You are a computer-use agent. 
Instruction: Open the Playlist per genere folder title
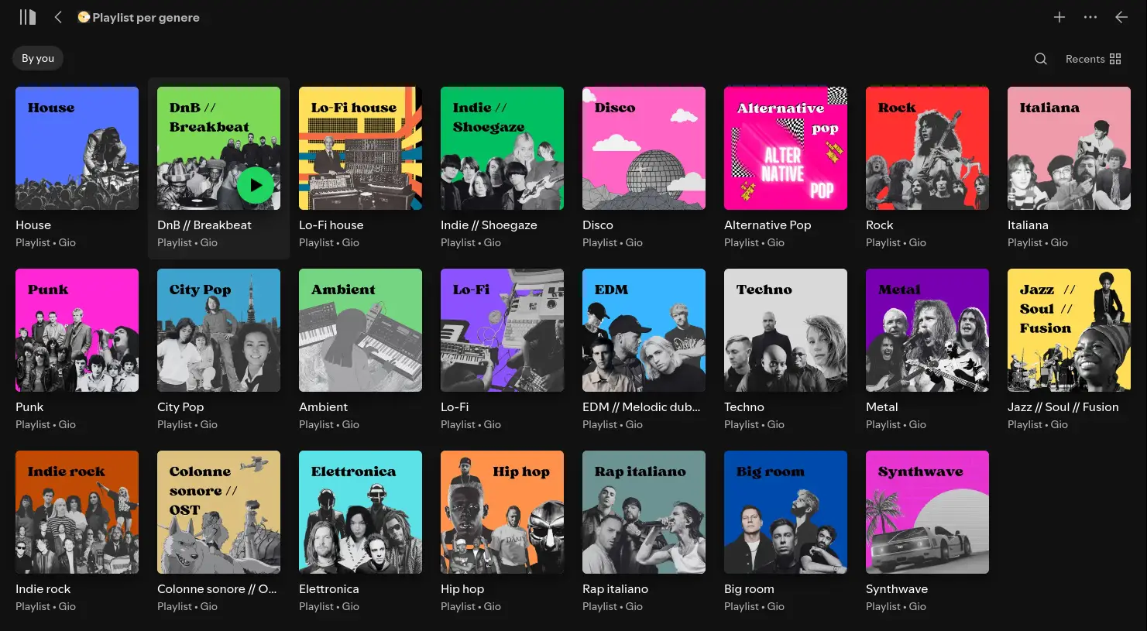tap(146, 17)
